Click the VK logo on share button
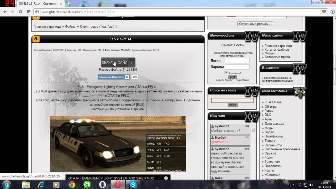The image size is (336, 189). pyautogui.click(x=127, y=77)
